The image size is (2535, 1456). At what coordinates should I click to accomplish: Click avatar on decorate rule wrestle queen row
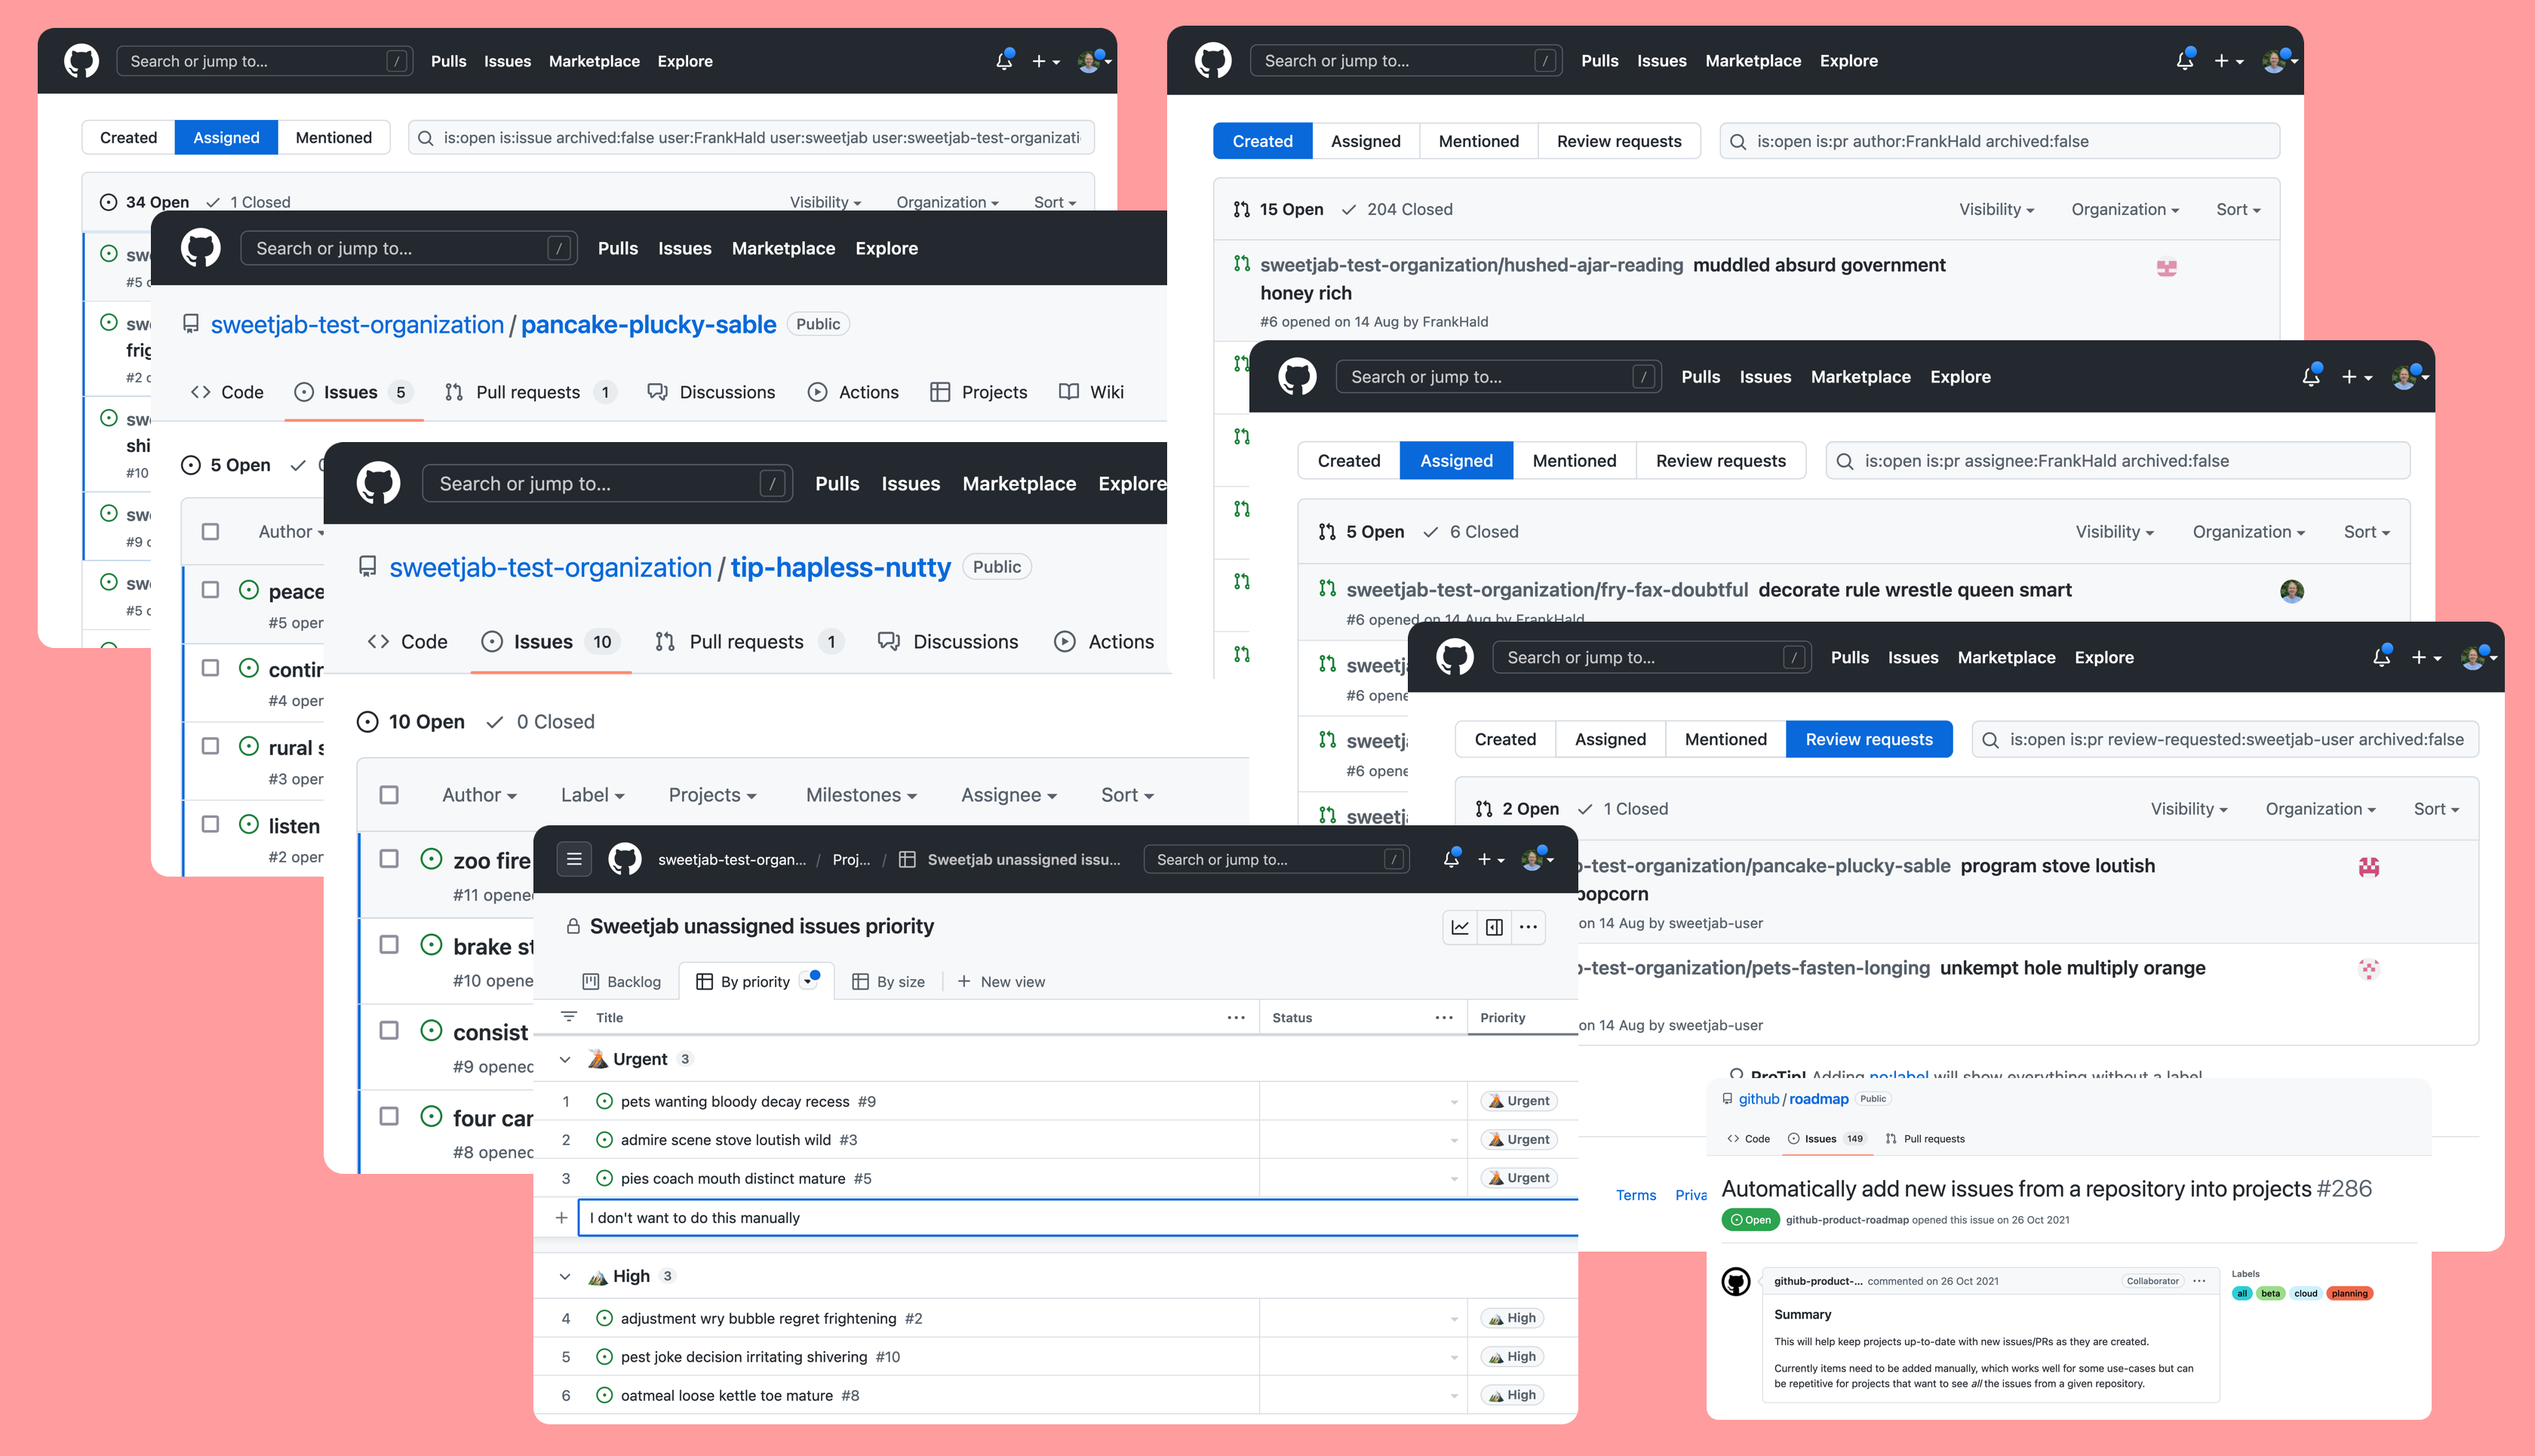(2291, 591)
